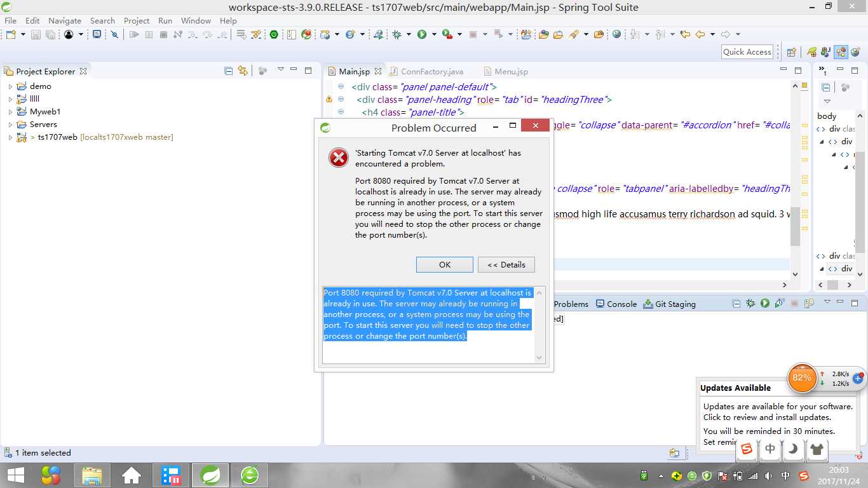Open the dropdown arrow beside New icon
The width and height of the screenshot is (868, 488).
point(23,34)
